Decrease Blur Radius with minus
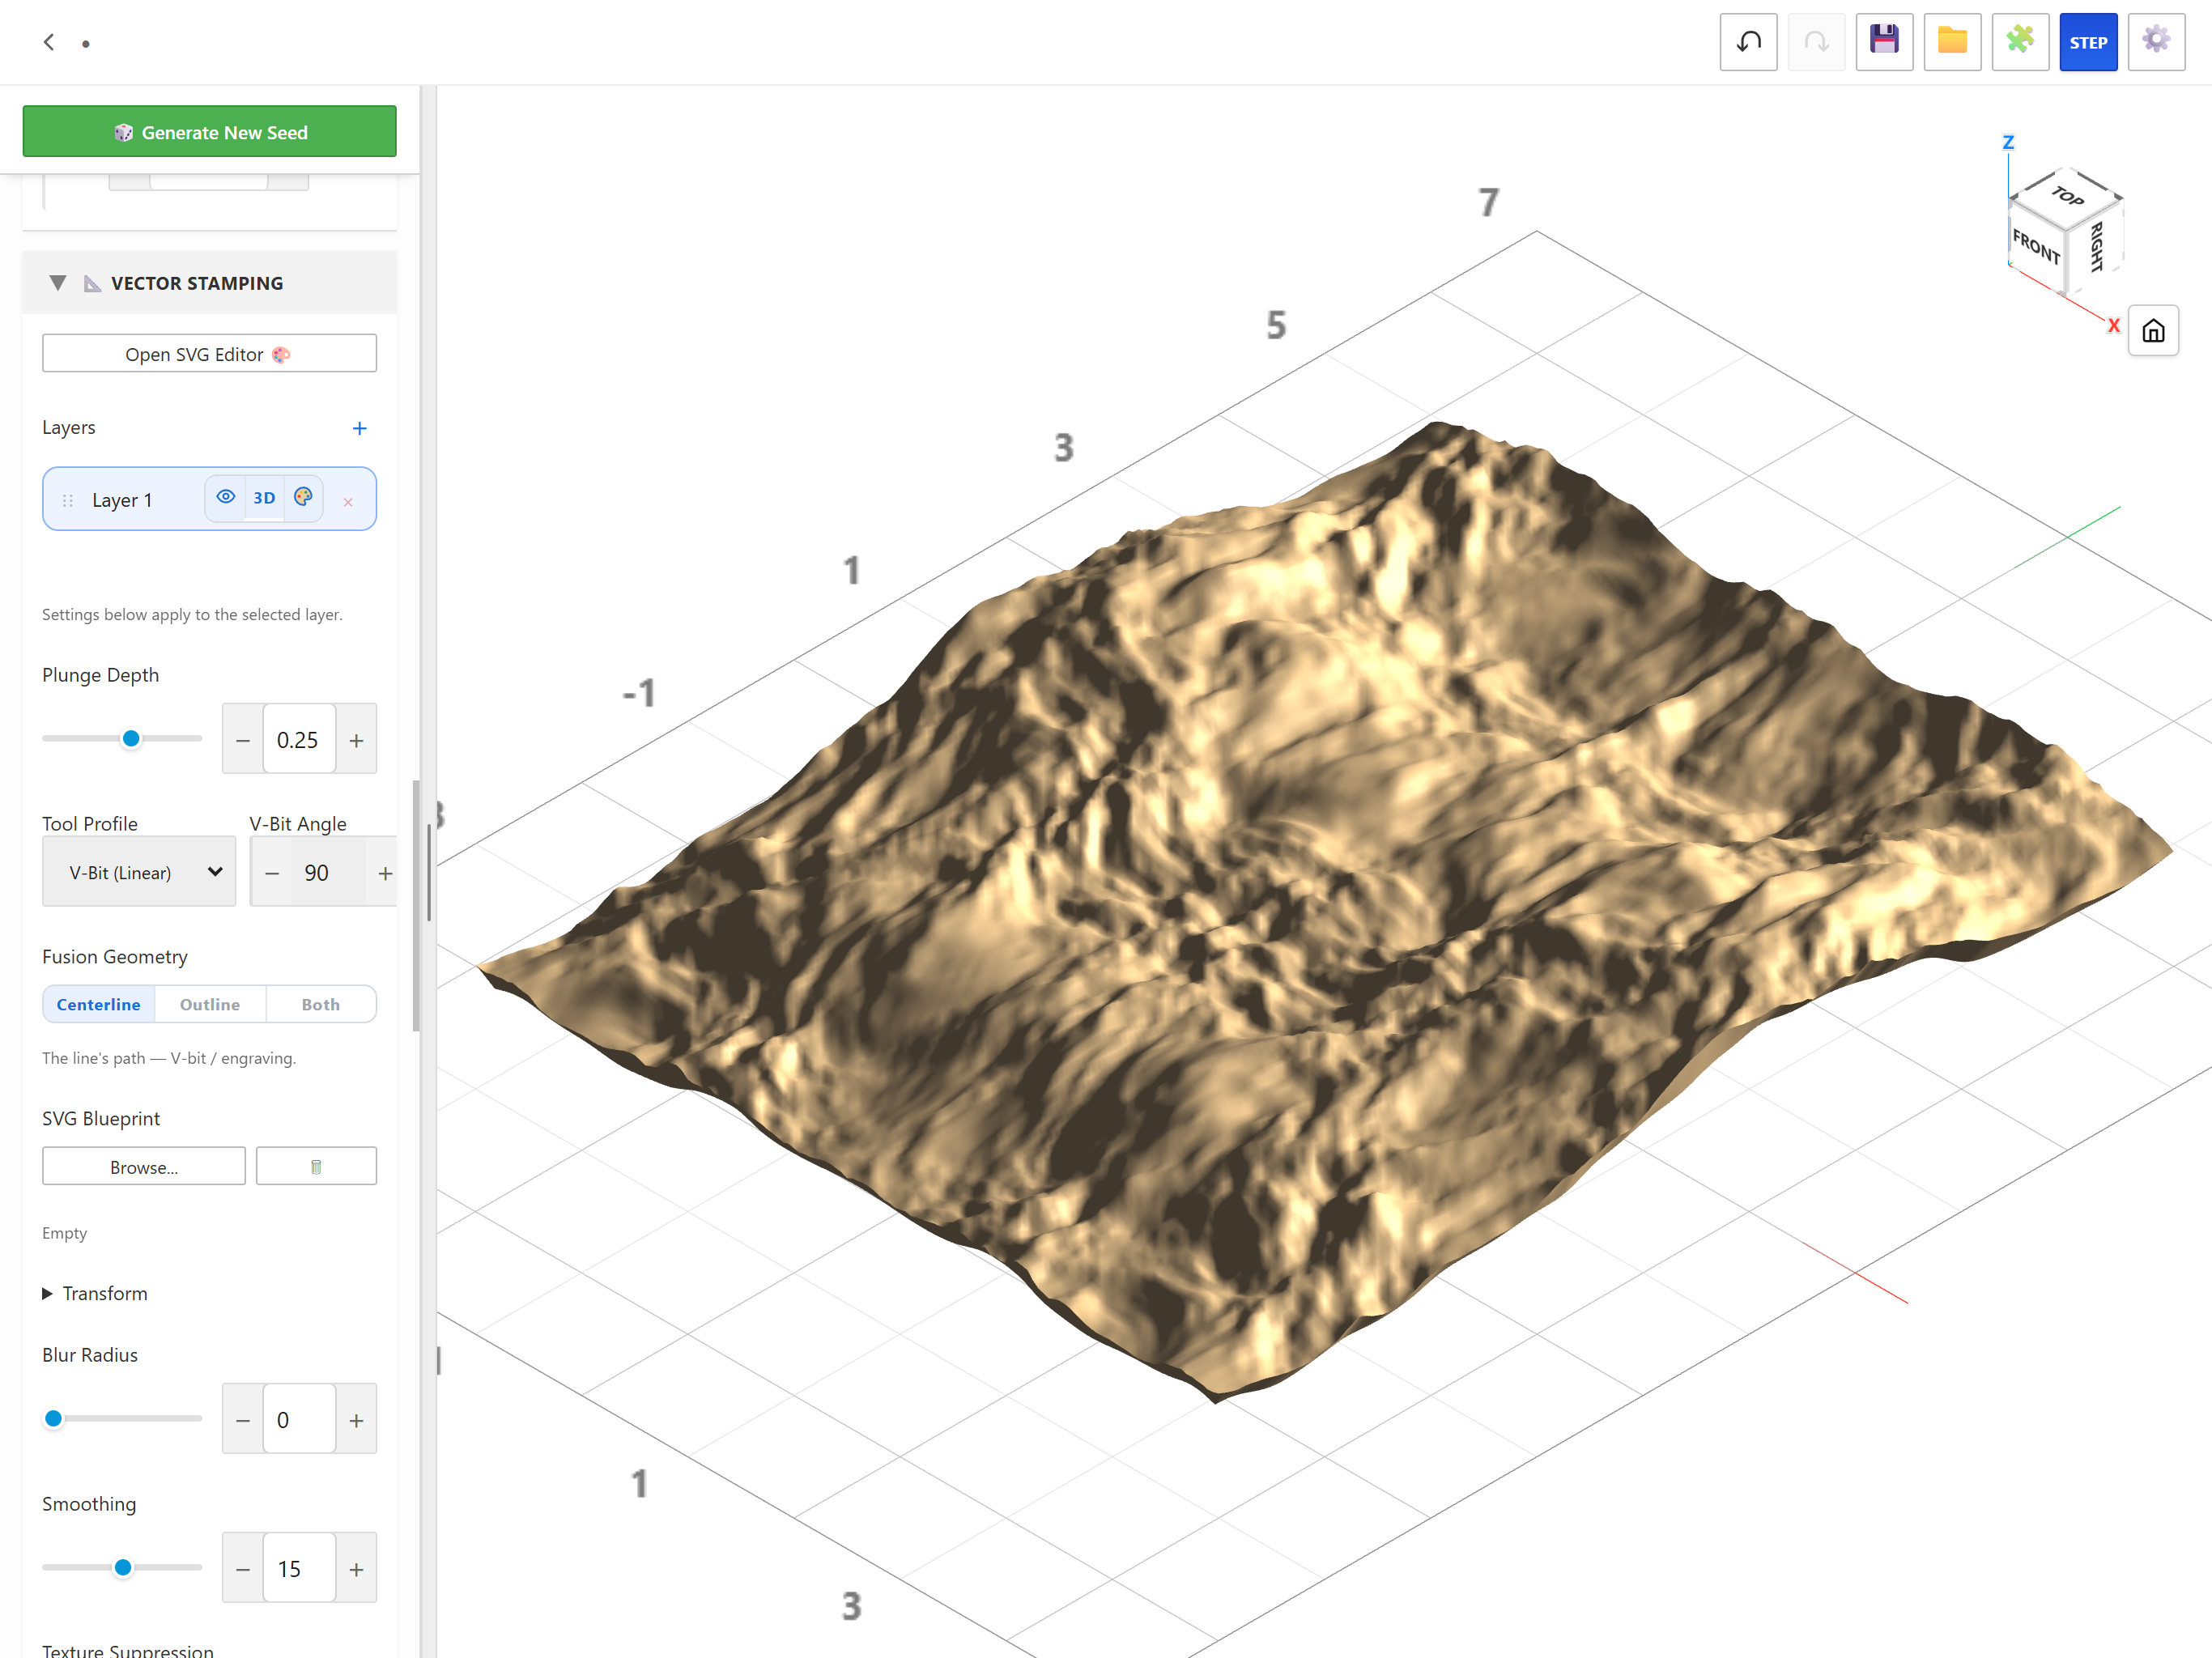Screen dimensions: 2212x1658 pyautogui.click(x=243, y=1419)
